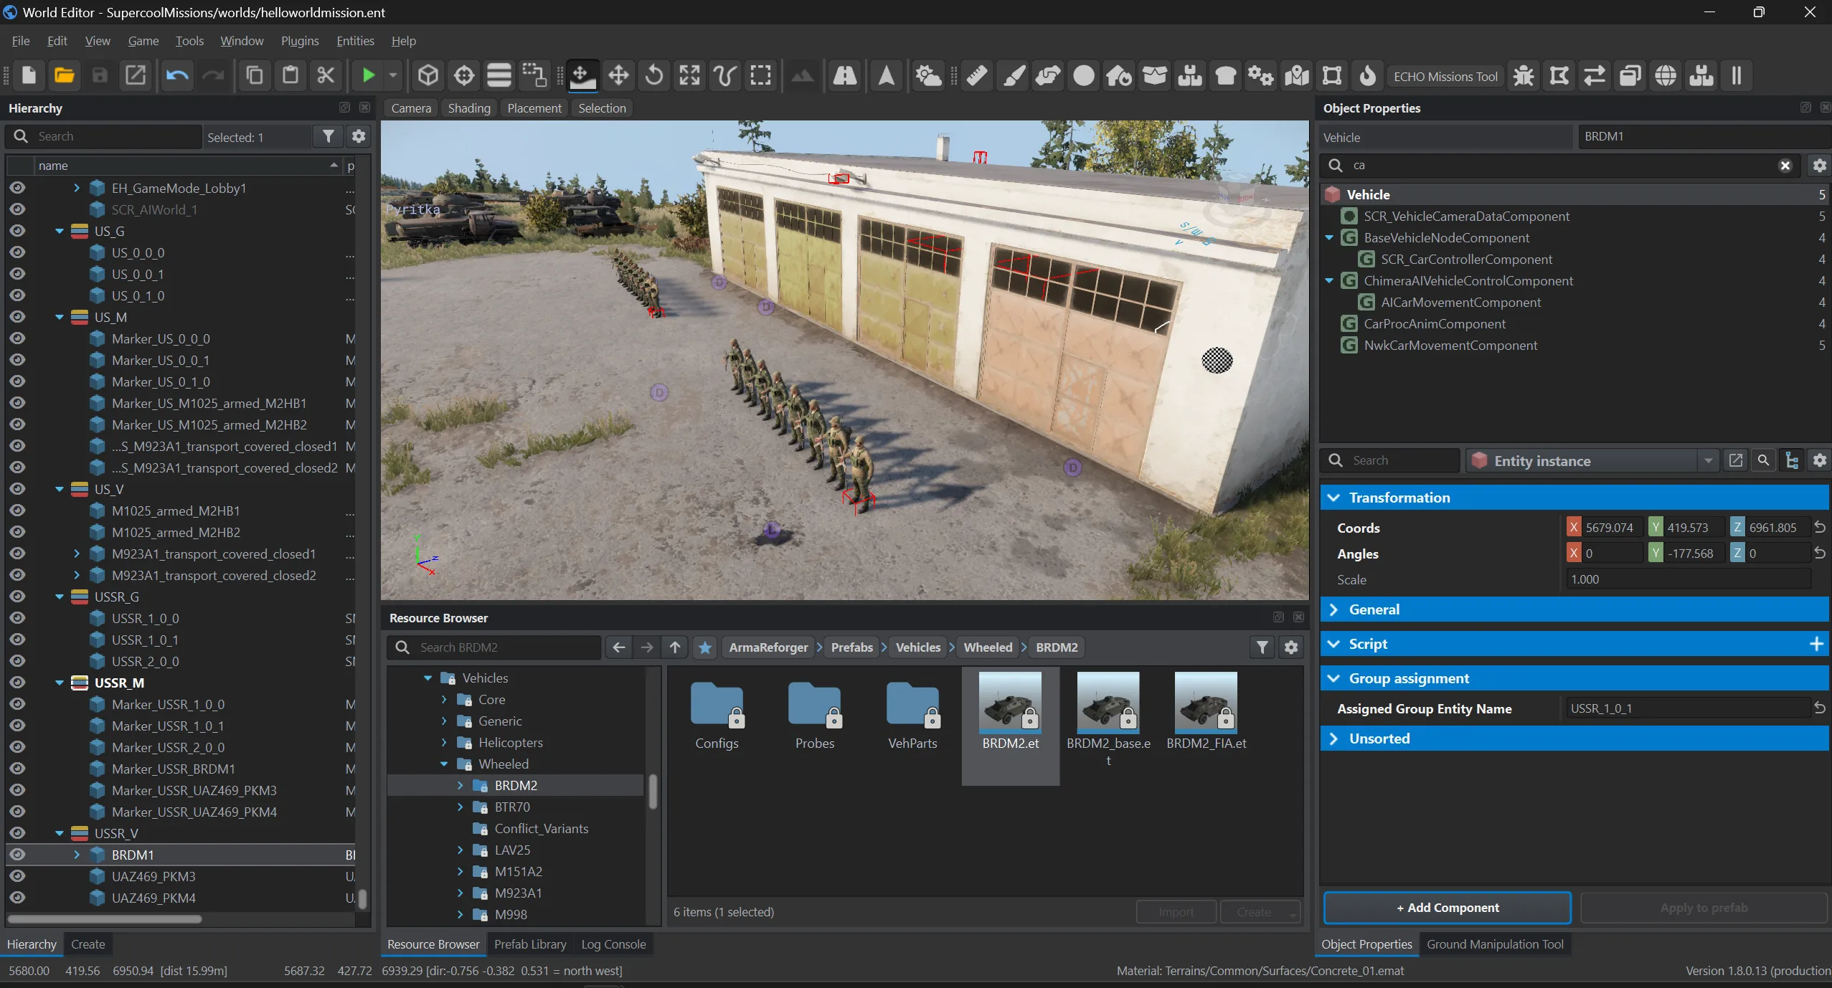Expand M923A1_transport_covered_closed1 entity

click(x=77, y=554)
